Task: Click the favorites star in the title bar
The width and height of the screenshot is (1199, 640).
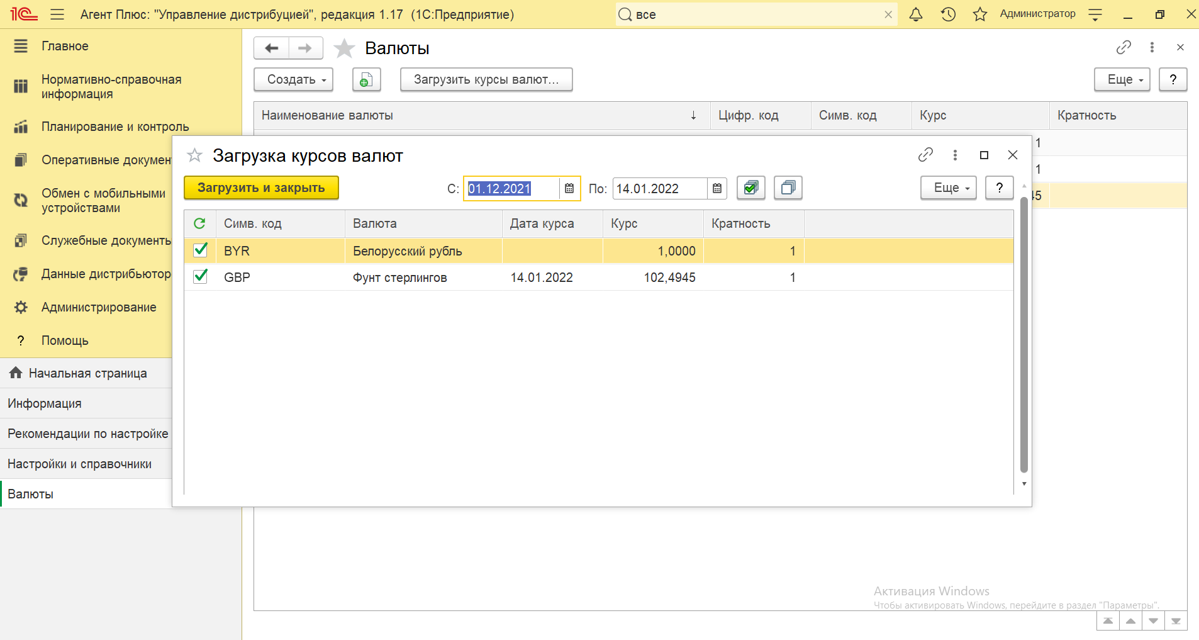Action: coord(979,14)
